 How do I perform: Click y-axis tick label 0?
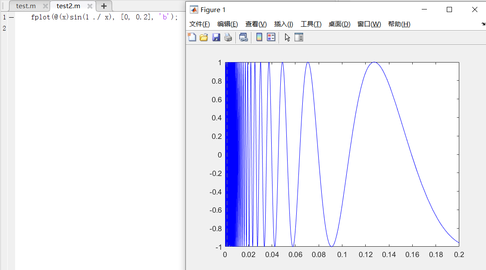[220, 155]
